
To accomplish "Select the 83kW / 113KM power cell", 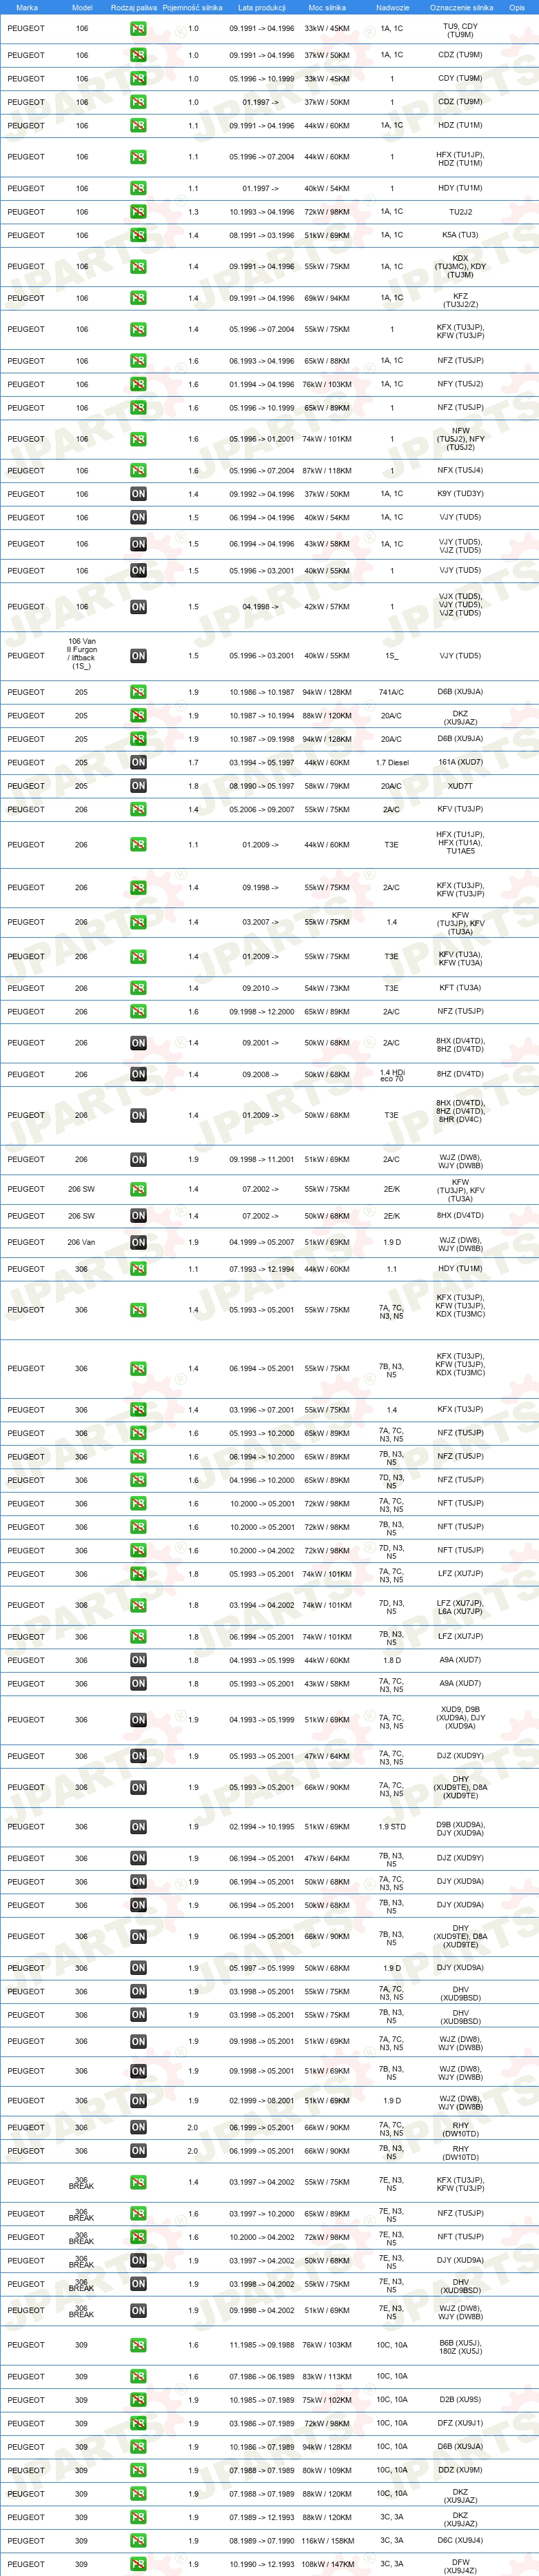I will pyautogui.click(x=327, y=2376).
